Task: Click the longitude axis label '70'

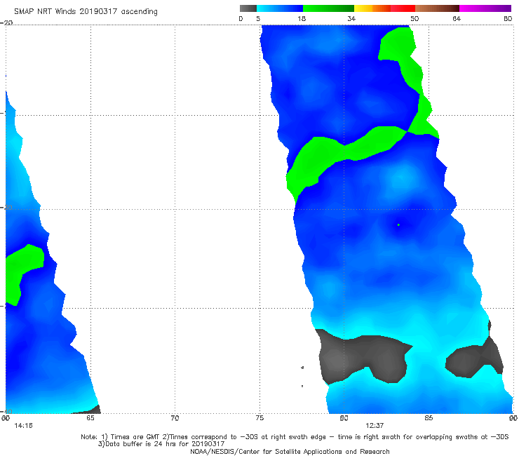Action: pos(175,418)
